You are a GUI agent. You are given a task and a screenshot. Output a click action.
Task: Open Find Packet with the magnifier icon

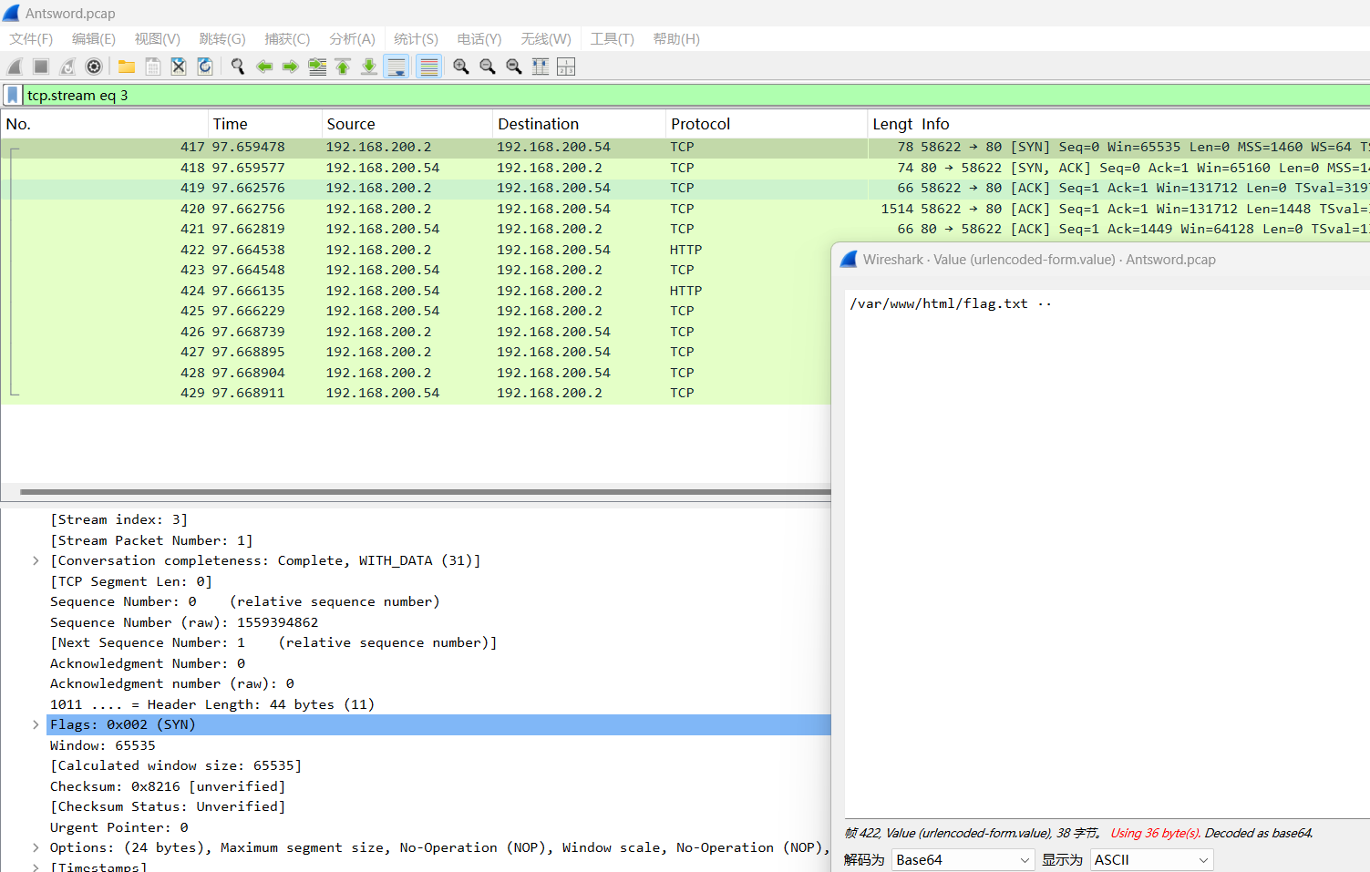point(238,67)
